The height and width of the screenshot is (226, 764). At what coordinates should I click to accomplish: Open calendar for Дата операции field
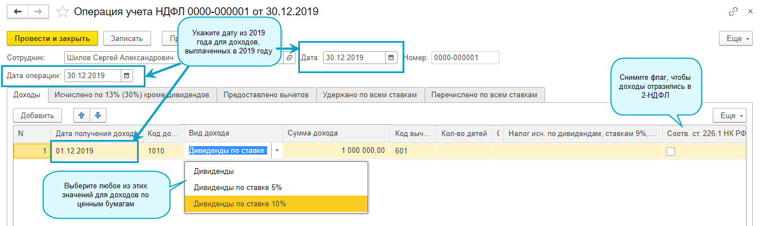click(126, 75)
